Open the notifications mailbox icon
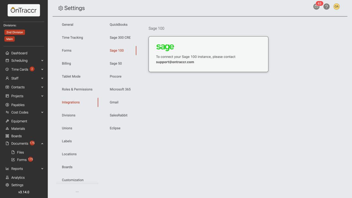This screenshot has height=198, width=352. (316, 7)
